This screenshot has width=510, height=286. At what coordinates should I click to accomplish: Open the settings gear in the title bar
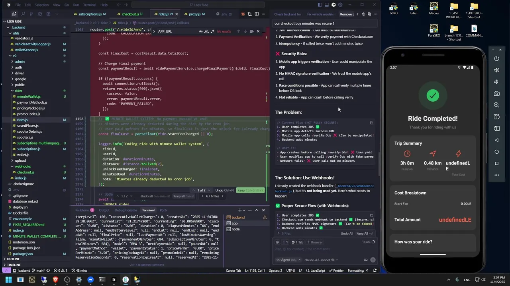point(340,5)
